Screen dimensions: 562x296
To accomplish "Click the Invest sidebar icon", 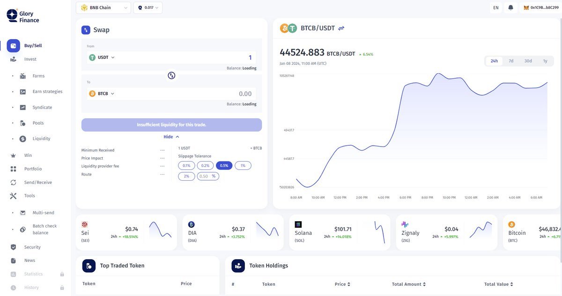I will tap(13, 59).
